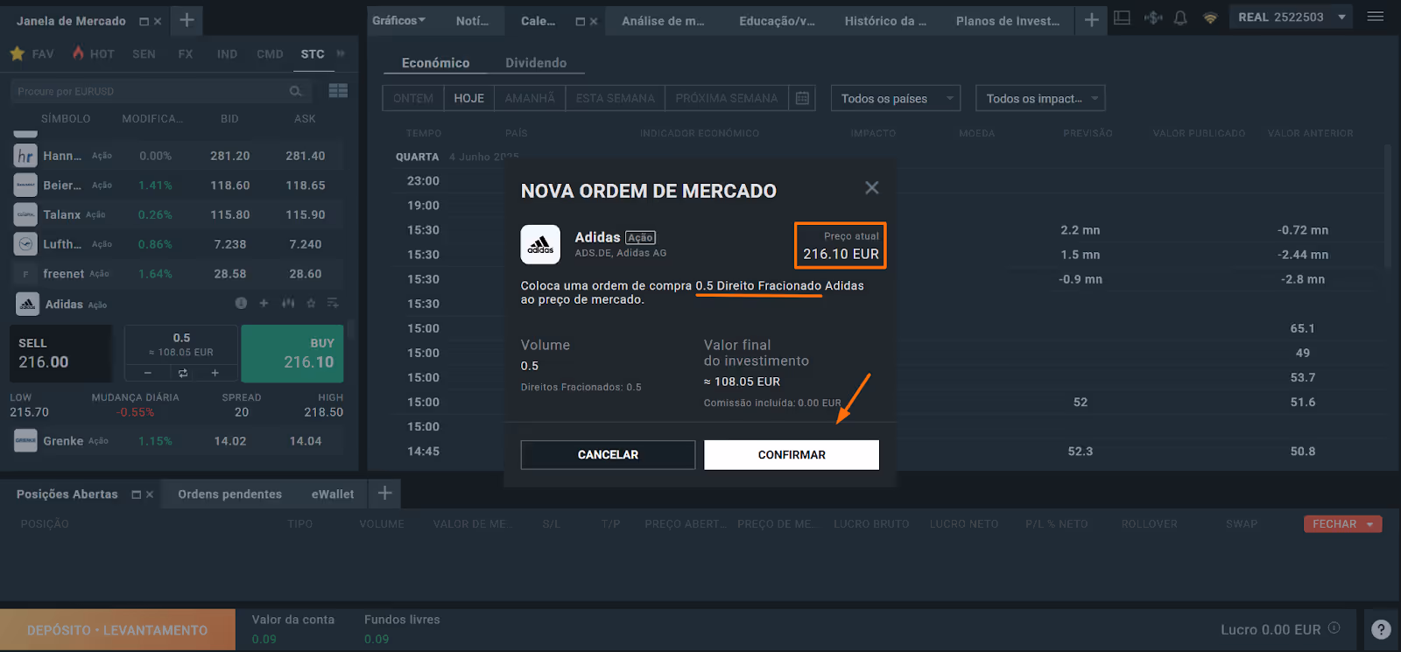Select the Dividendo calendar subtab
Image resolution: width=1401 pixels, height=652 pixels.
tap(536, 63)
